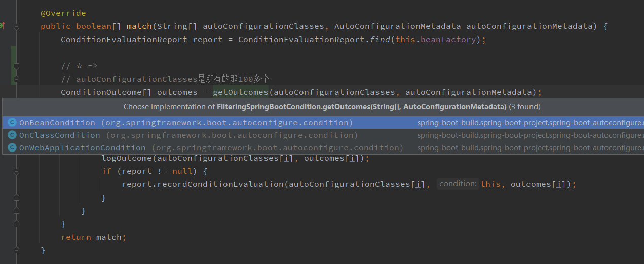The width and height of the screenshot is (644, 264).
Task: Click the 'condition:' parameter hint
Action: pyautogui.click(x=458, y=184)
